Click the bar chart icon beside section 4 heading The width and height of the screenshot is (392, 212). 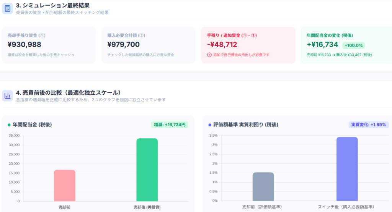coord(8,95)
